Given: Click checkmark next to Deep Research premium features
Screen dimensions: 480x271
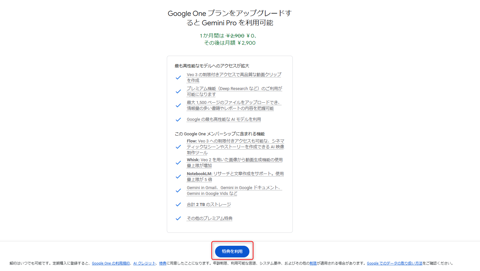Looking at the screenshot, I should point(178,92).
